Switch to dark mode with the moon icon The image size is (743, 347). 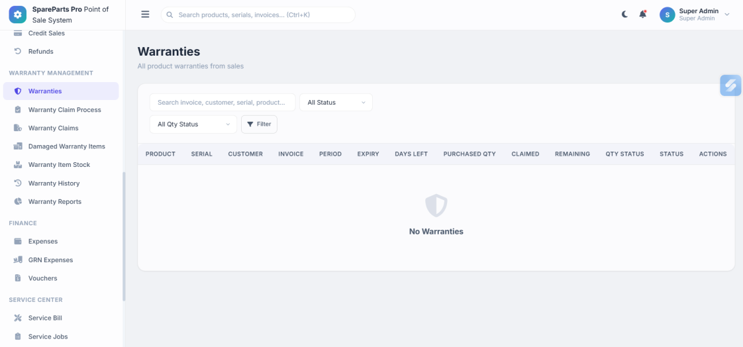tap(624, 15)
